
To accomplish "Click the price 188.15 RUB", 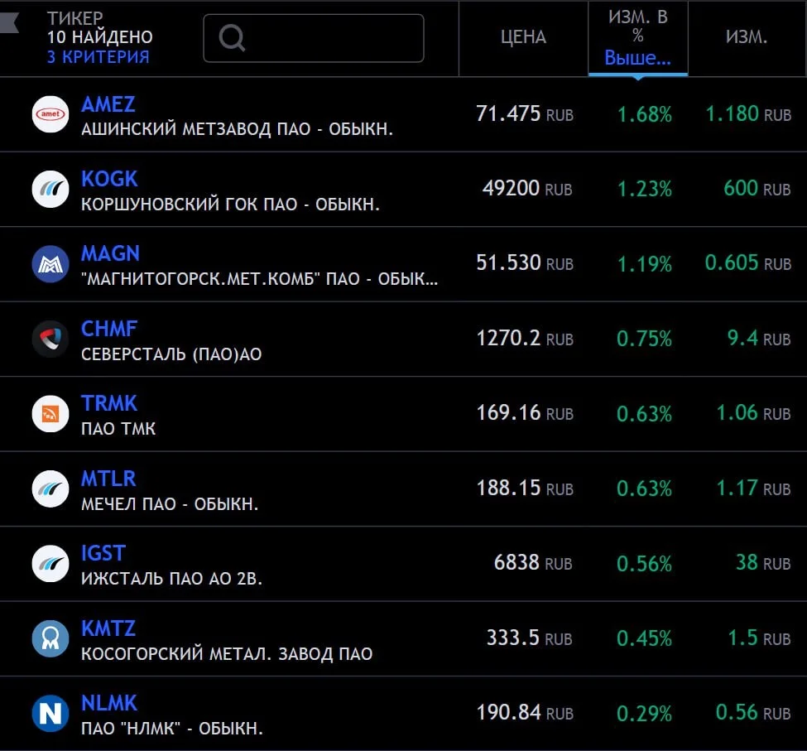I will [525, 488].
